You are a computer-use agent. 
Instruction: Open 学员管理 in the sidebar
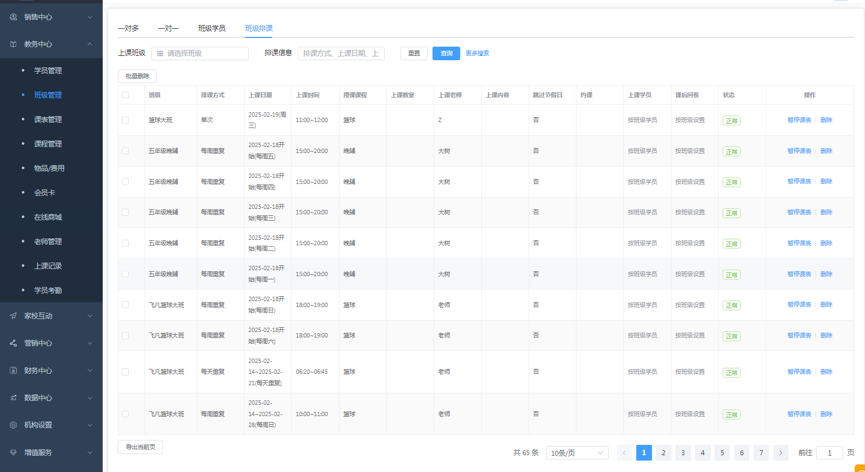click(x=48, y=71)
